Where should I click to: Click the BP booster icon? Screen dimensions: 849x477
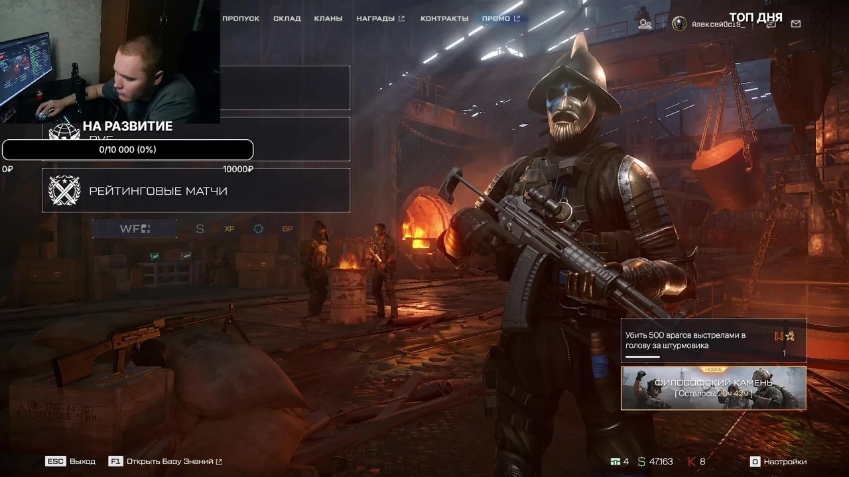(x=288, y=229)
